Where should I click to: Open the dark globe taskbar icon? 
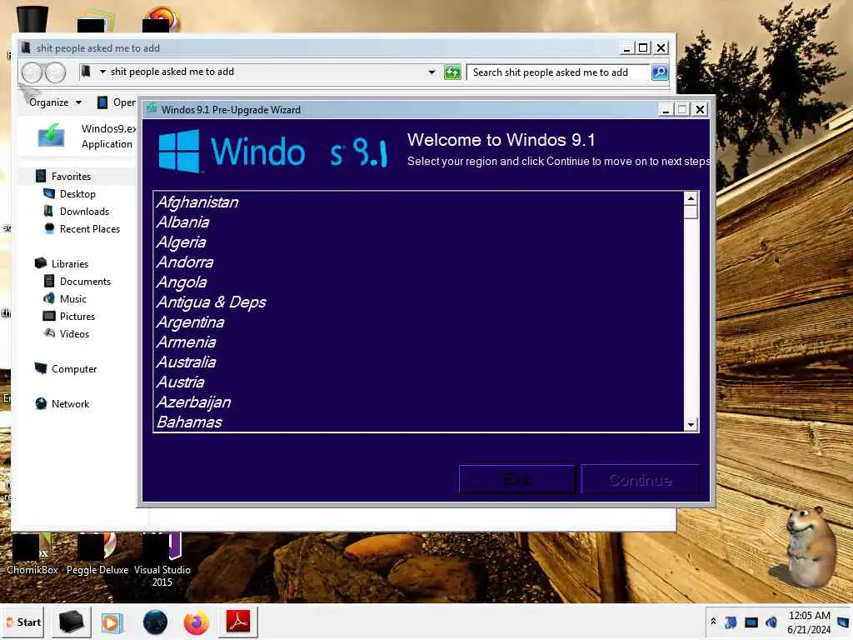tap(155, 622)
